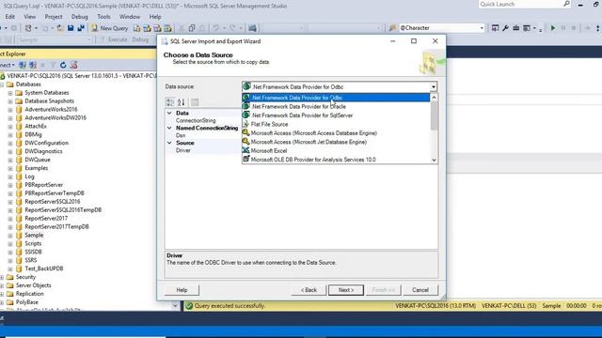
Task: Select Flat File Source option
Action: [336, 124]
